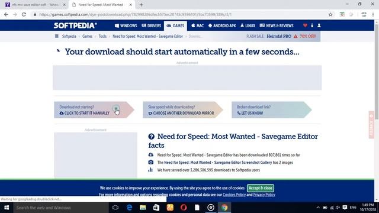379x213 pixels.
Task: Open the Mac section
Action: [197, 25]
